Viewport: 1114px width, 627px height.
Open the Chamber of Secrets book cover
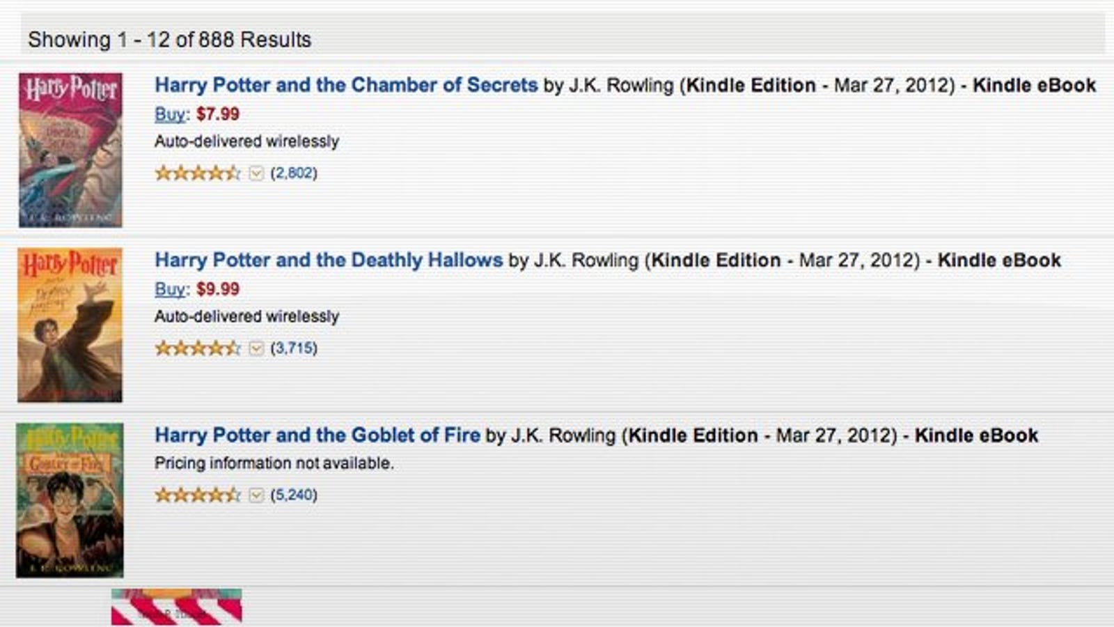pos(70,150)
